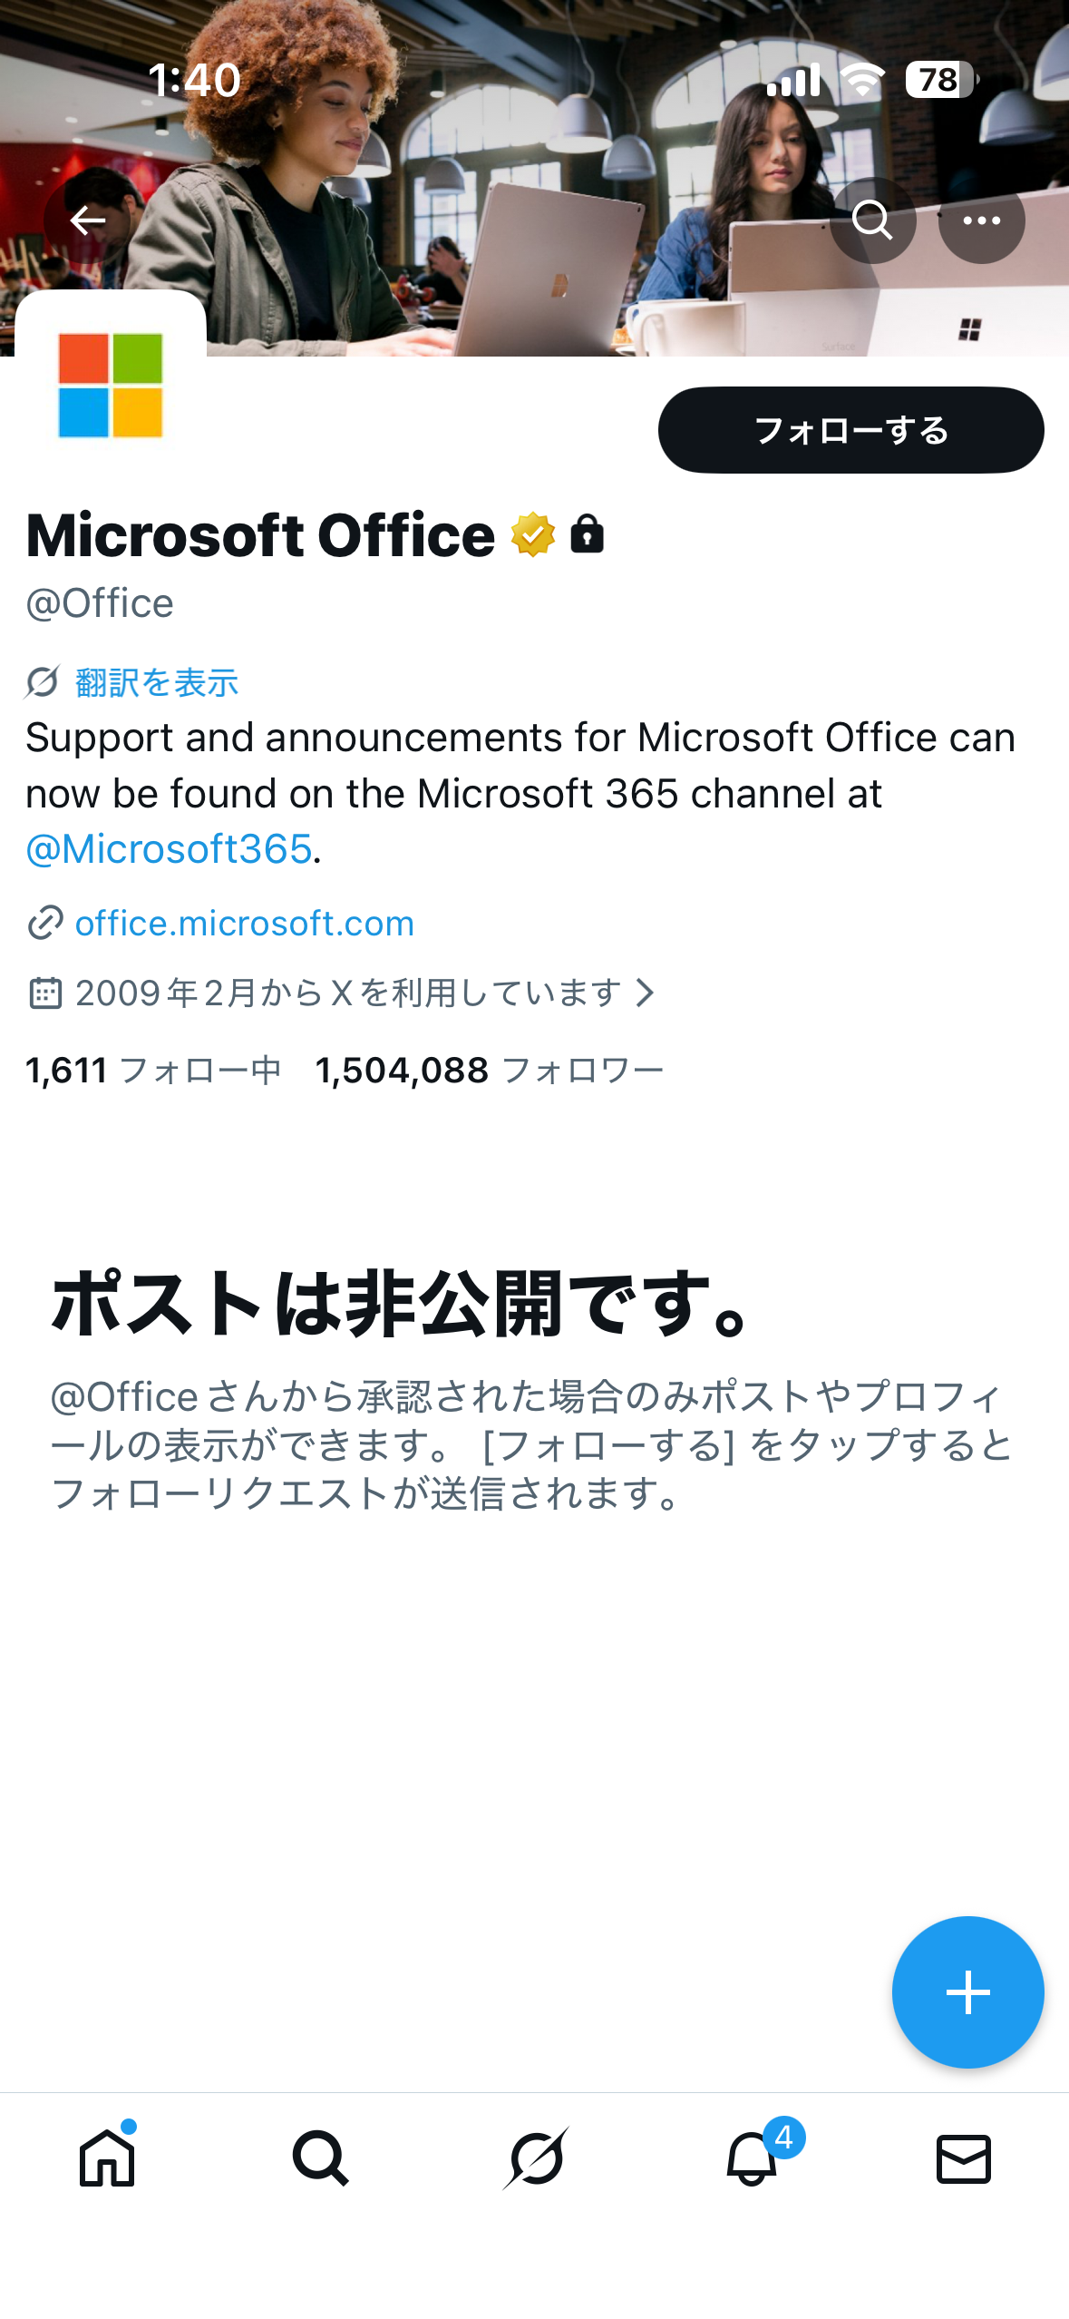Open profile search magnifier icon

(872, 220)
